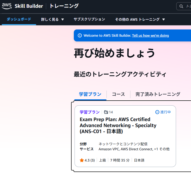Open the サブスクリプション nav item

tap(89, 19)
